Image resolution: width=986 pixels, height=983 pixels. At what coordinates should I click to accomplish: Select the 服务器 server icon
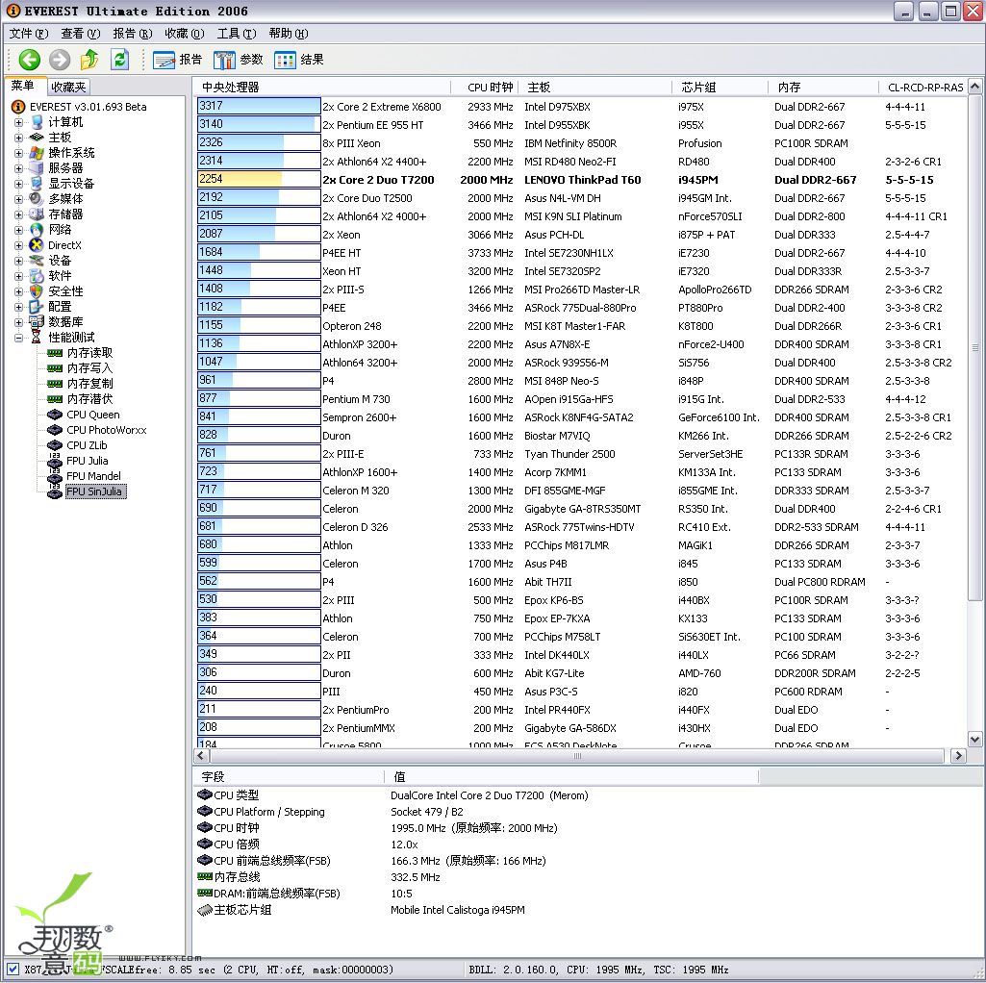pyautogui.click(x=38, y=168)
